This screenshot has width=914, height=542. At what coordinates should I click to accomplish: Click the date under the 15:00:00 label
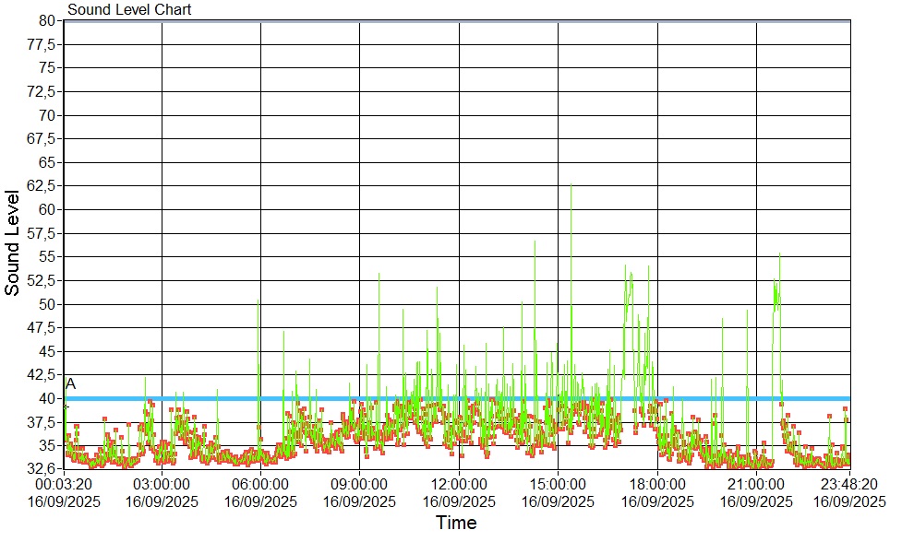click(558, 501)
